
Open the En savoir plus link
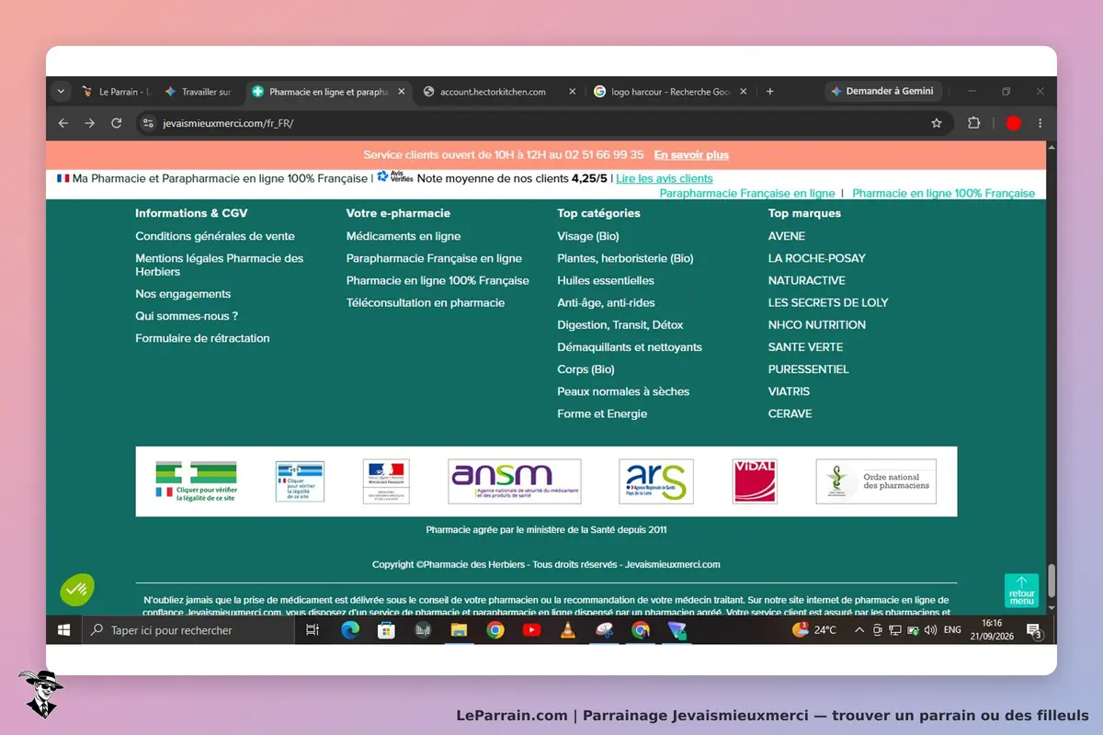click(691, 155)
